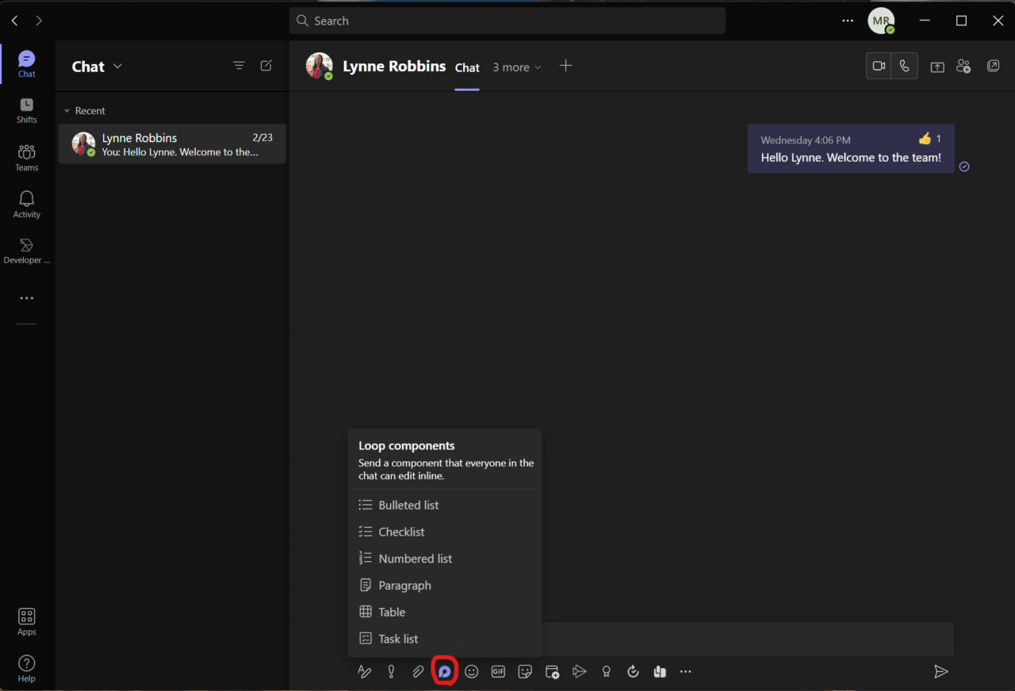Image resolution: width=1015 pixels, height=691 pixels.
Task: Start a video call with Lynne Robbins
Action: pyautogui.click(x=879, y=66)
